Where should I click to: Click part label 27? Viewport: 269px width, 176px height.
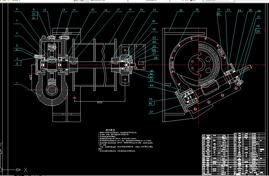[x=154, y=54]
